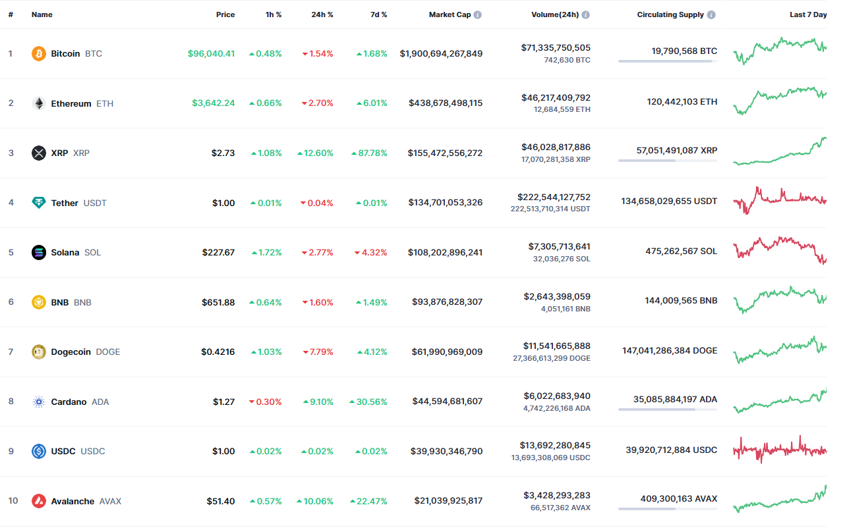This screenshot has width=849, height=528.
Task: Sort by the Volume(24h) column header
Action: pyautogui.click(x=555, y=14)
